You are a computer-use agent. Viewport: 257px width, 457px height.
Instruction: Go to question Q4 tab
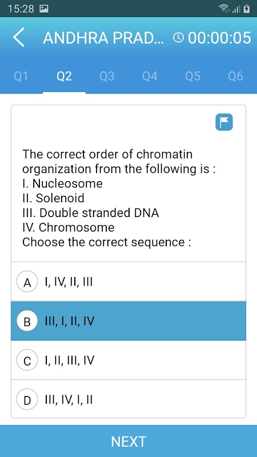coord(150,77)
